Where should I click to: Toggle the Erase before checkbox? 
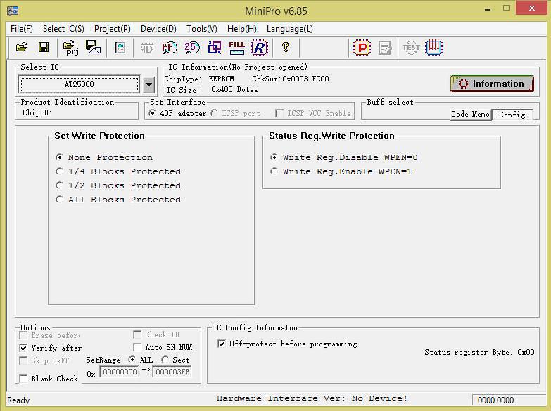pyautogui.click(x=23, y=335)
